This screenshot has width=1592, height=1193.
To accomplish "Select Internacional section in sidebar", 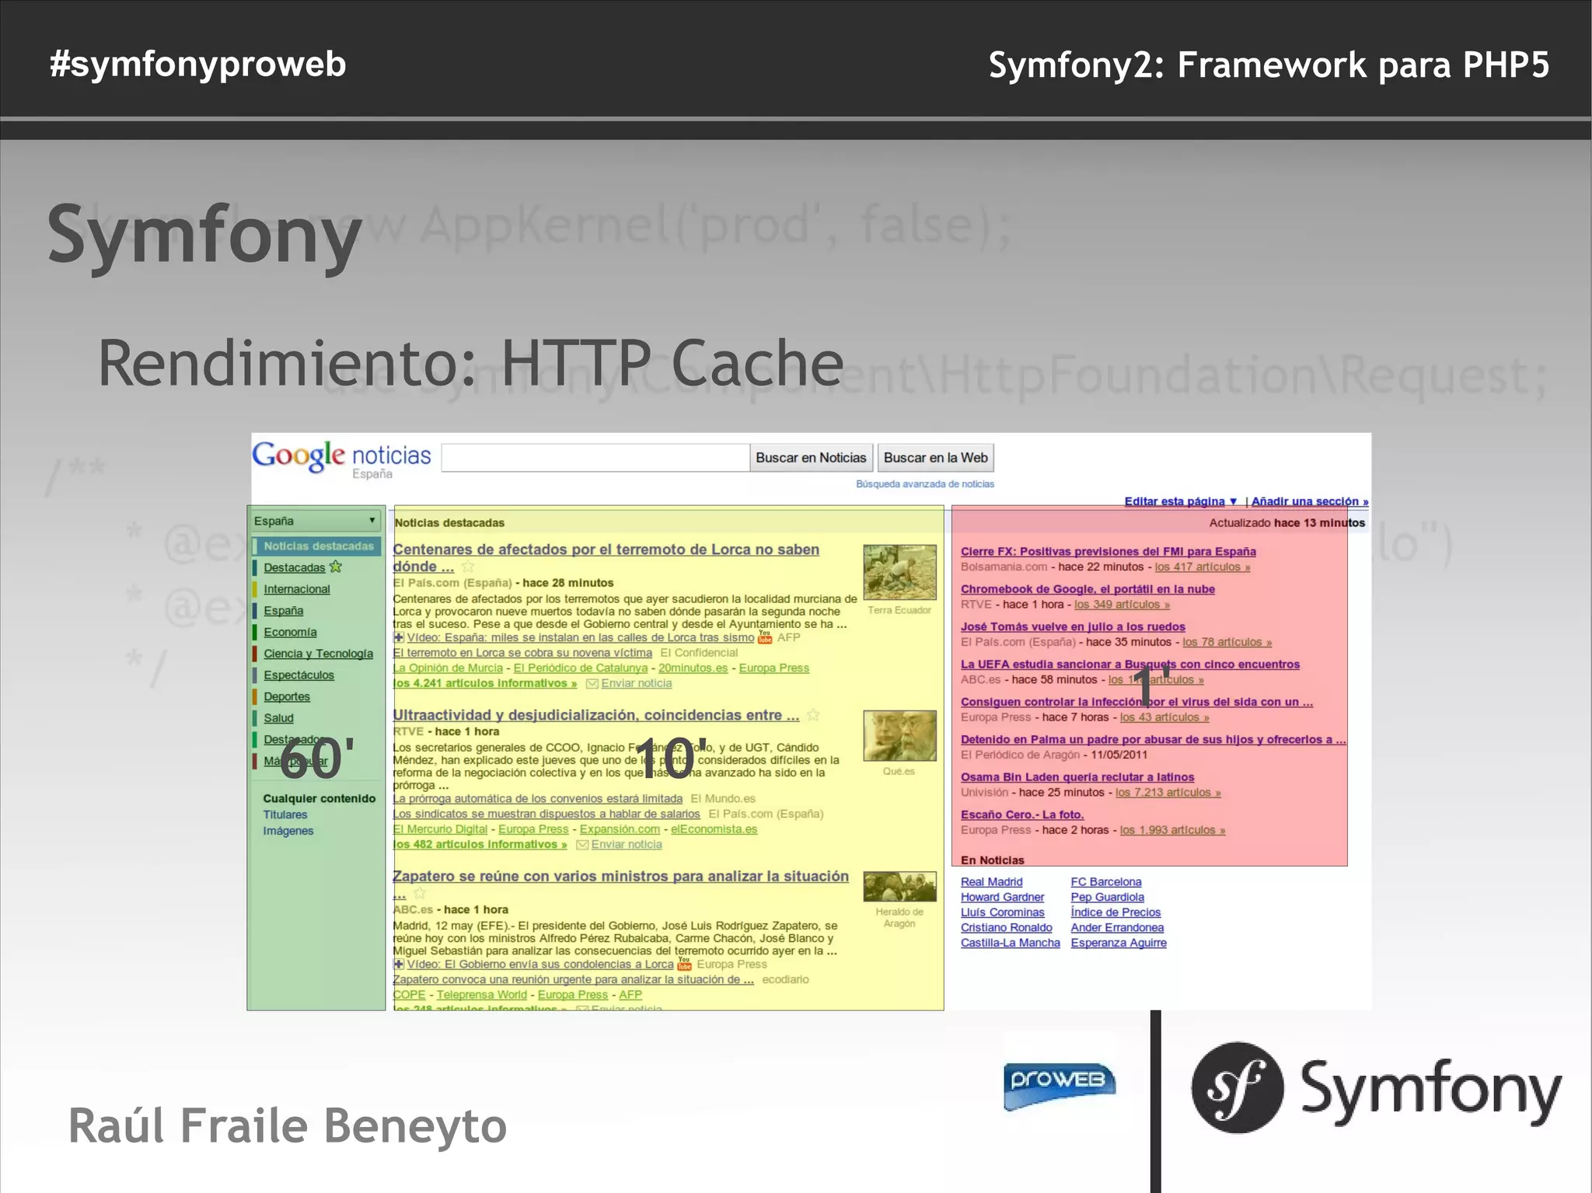I will tap(296, 589).
